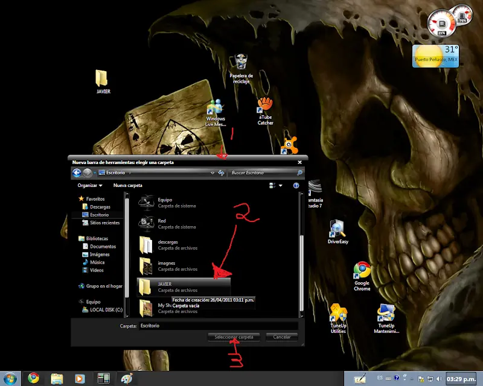The image size is (483, 386).
Task: Launch Windows Live Messenger desktop shortcut
Action: [216, 113]
